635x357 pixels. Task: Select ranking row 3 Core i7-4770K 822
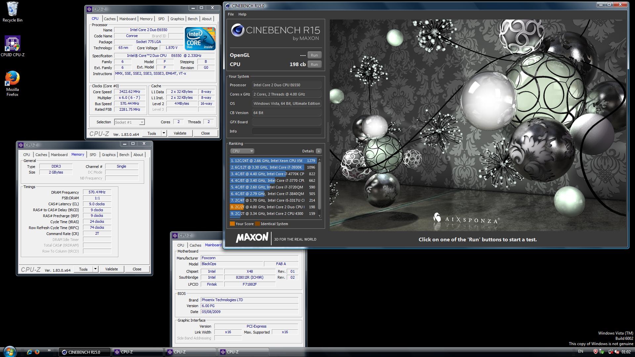click(273, 174)
